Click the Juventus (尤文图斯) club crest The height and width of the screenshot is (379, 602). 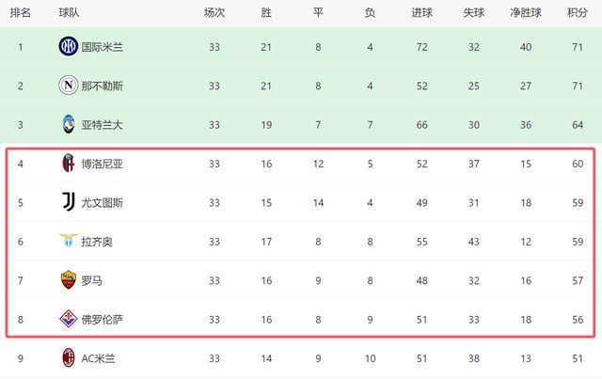click(68, 202)
